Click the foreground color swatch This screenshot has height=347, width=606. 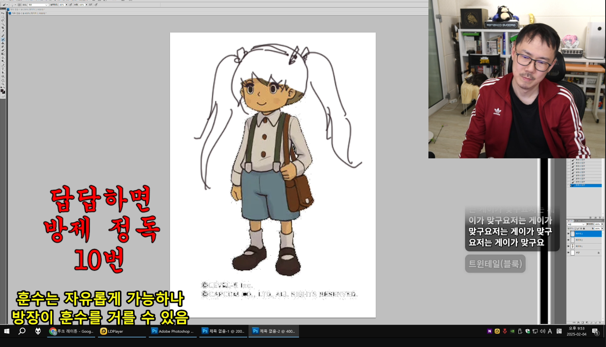(2, 90)
